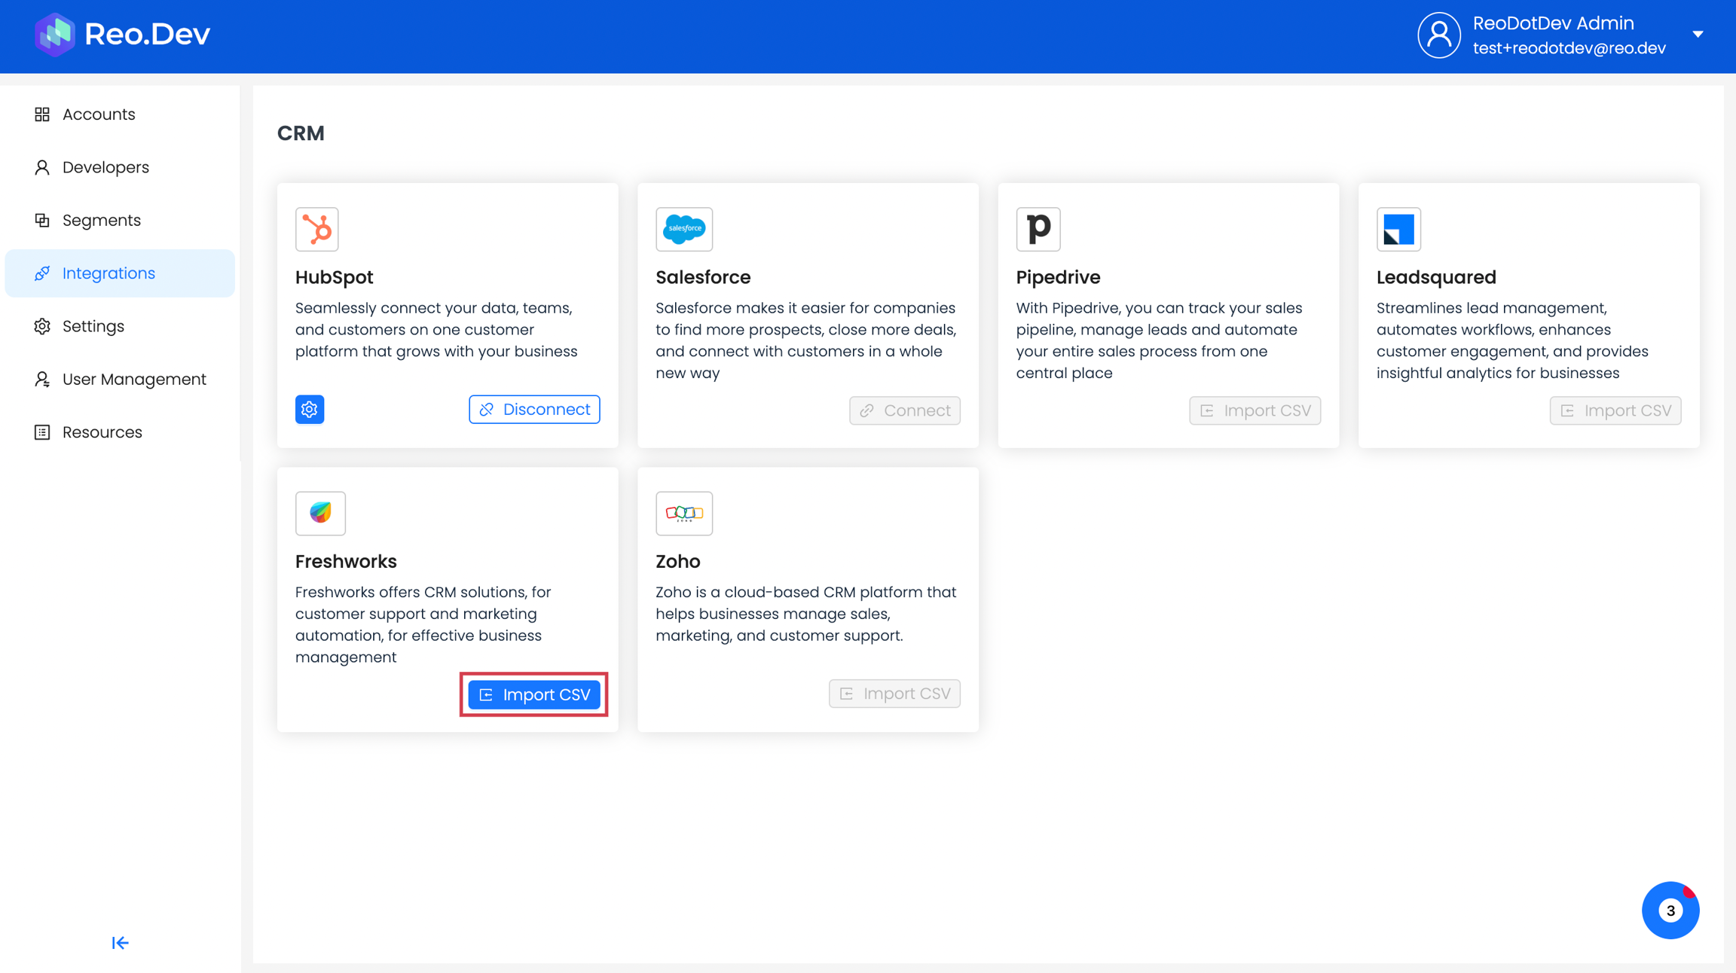Click the Reo.Dev logo in the header
The image size is (1736, 973).
(x=123, y=34)
